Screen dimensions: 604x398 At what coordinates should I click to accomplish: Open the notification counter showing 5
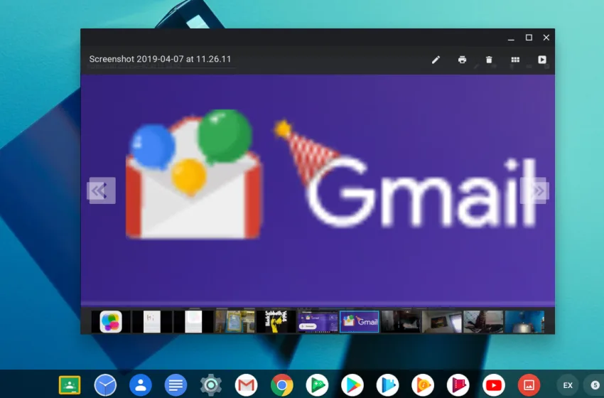tap(595, 385)
